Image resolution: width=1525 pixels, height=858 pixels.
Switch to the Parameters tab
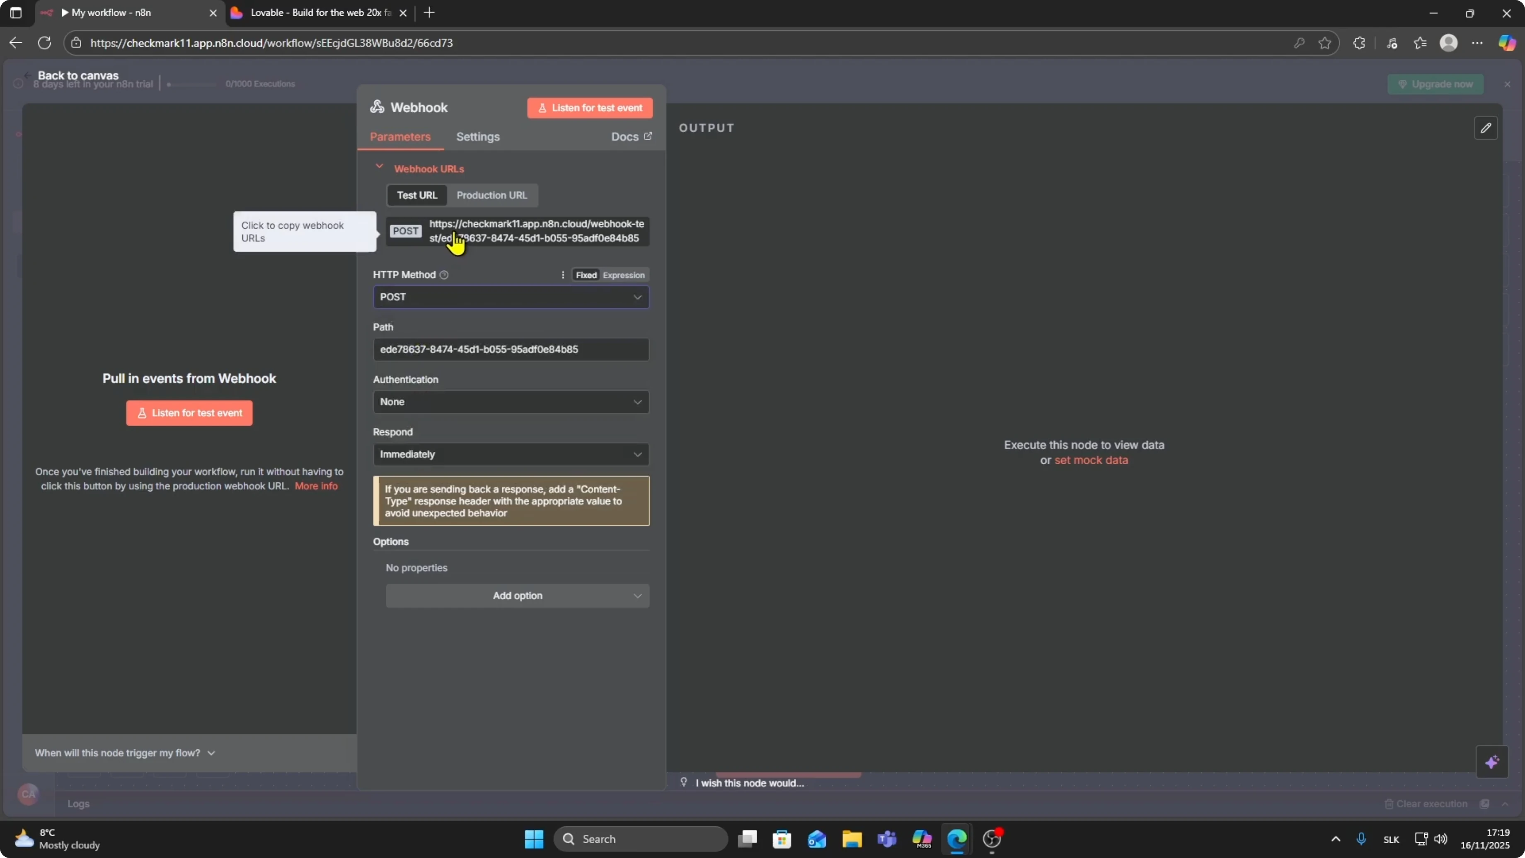coord(400,137)
